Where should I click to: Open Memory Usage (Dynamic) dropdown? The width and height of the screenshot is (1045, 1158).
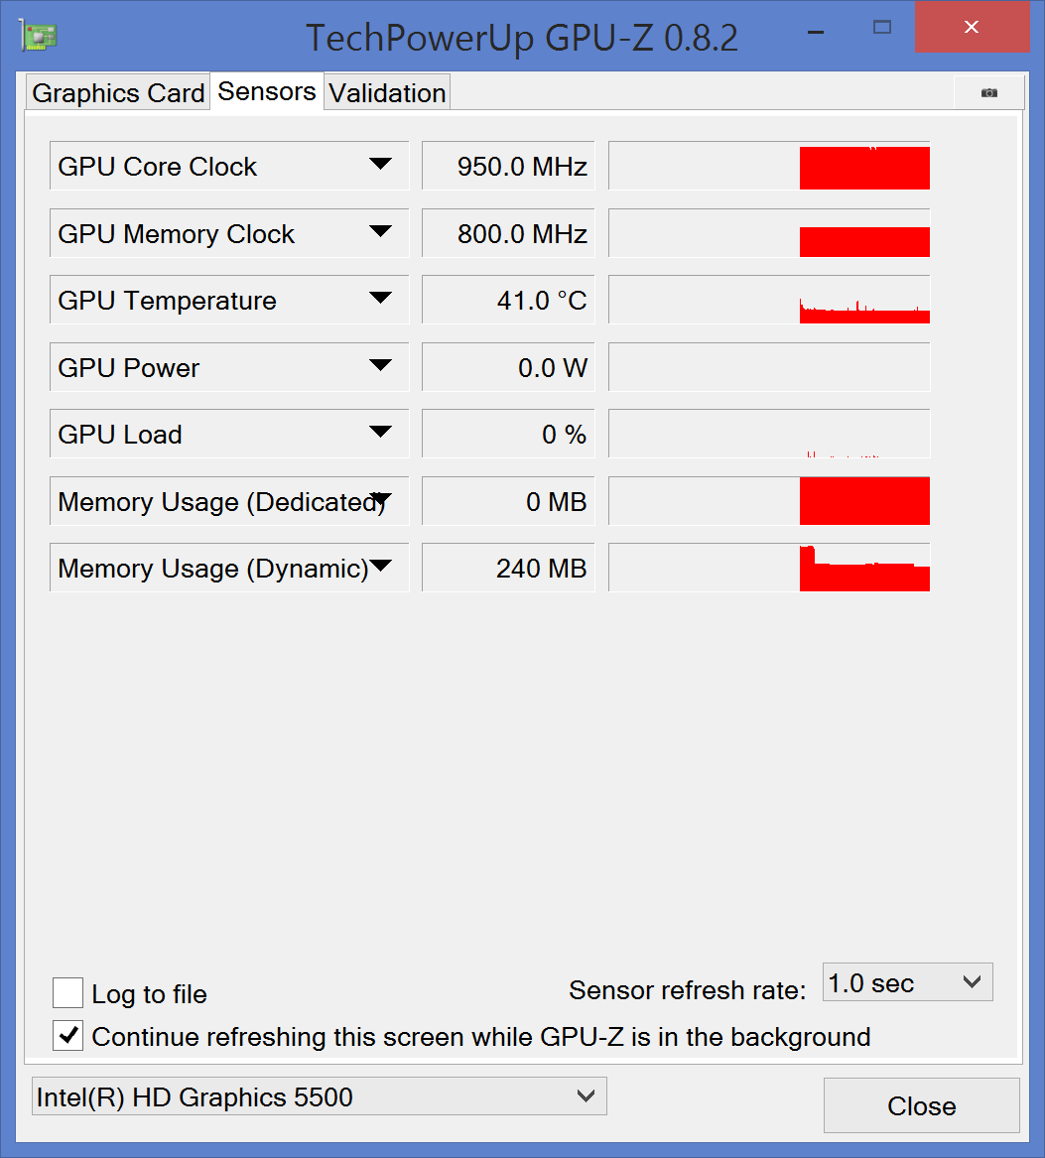380,566
